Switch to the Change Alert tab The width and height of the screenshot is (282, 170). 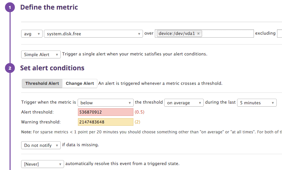click(x=80, y=84)
